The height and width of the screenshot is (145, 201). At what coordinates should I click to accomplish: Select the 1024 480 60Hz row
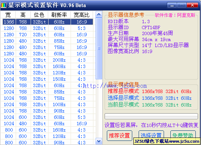48,124
